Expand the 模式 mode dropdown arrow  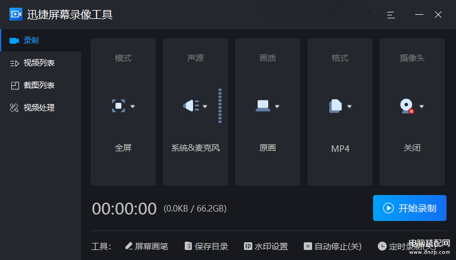133,106
